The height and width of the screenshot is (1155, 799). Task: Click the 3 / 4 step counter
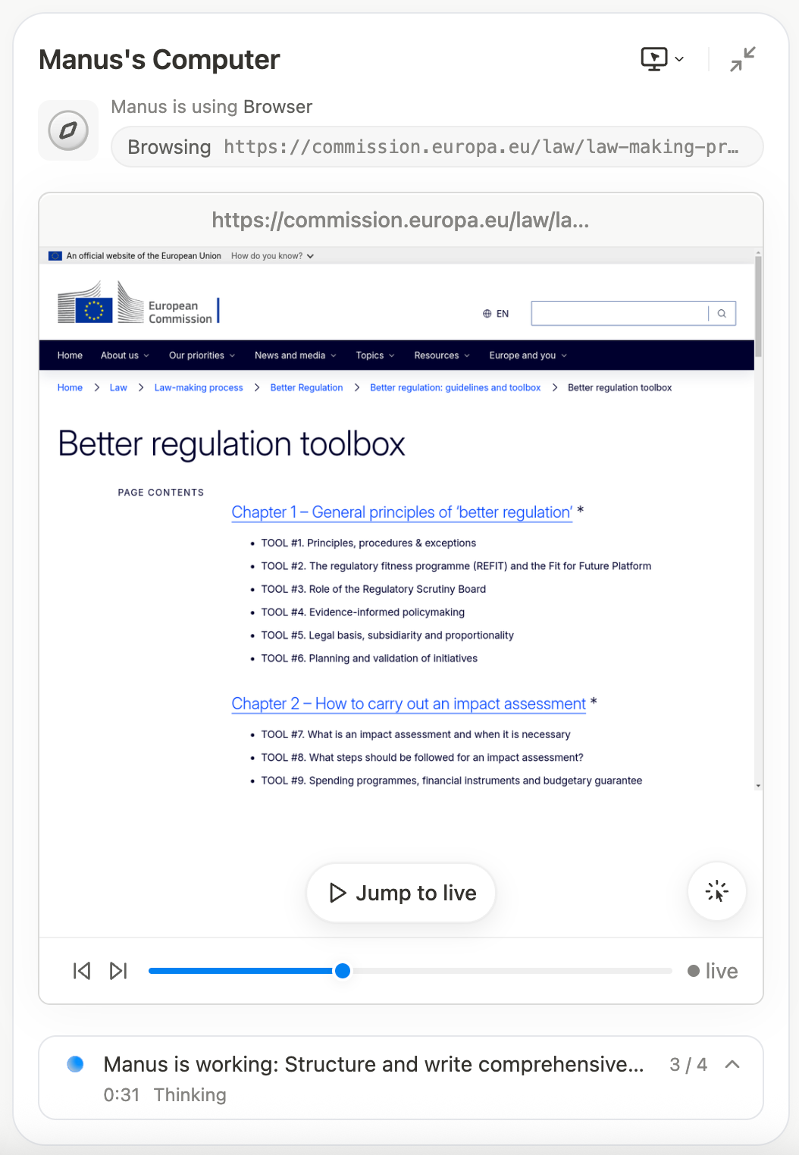688,1065
